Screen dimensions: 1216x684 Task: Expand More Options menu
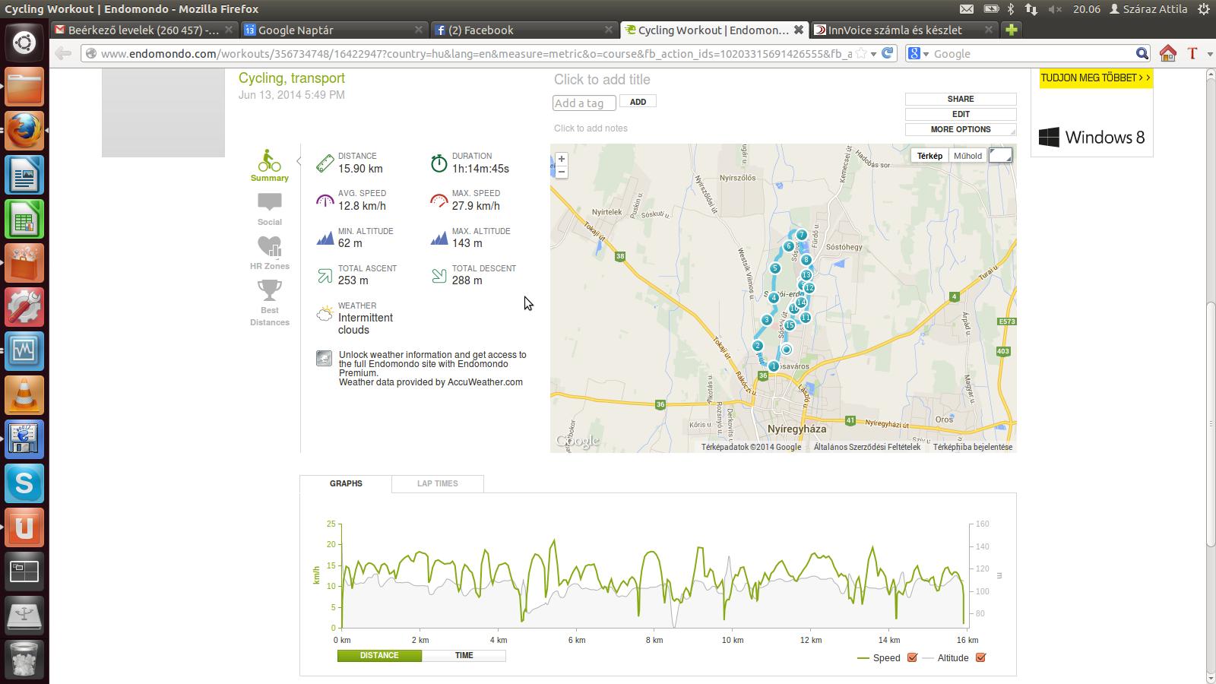[961, 129]
